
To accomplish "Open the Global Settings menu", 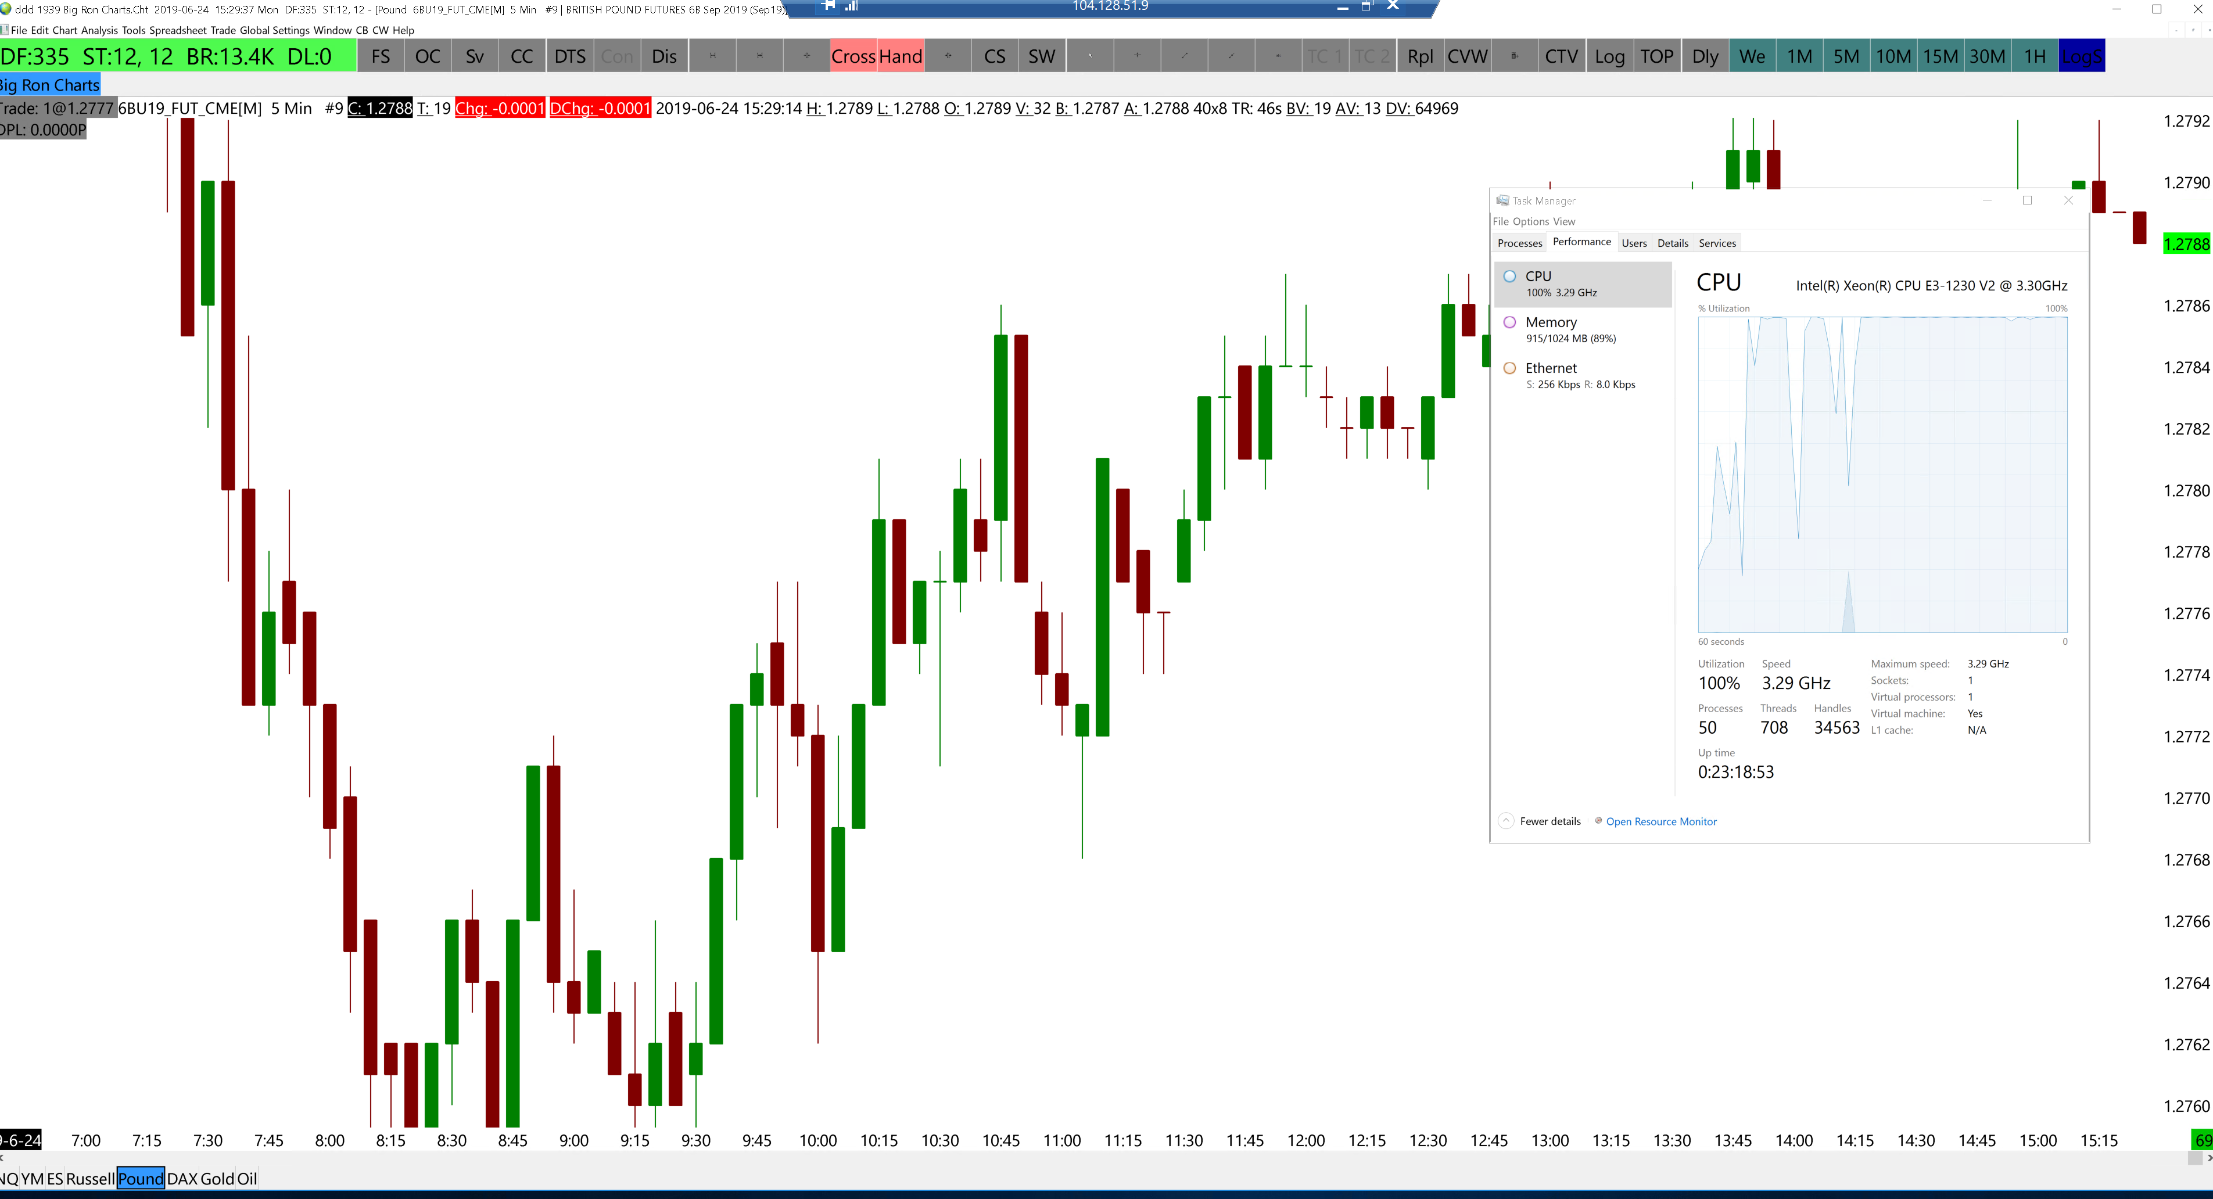I will (x=274, y=30).
